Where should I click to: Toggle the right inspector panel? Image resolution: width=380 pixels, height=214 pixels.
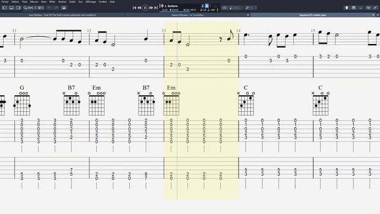tap(18, 8)
